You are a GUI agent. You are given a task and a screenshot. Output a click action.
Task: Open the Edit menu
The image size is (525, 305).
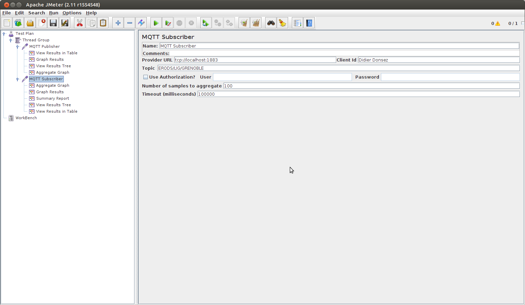point(19,13)
